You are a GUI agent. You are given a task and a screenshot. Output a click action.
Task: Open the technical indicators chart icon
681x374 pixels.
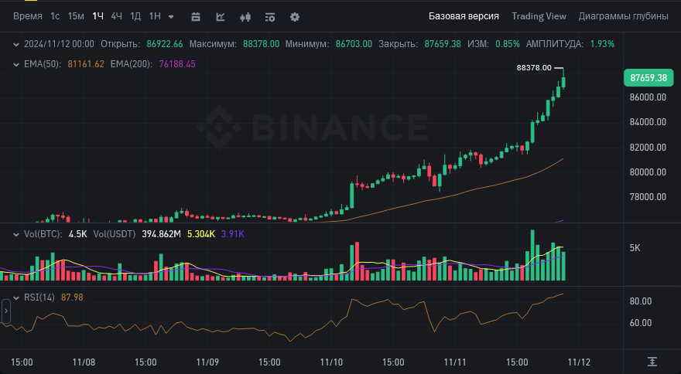click(221, 17)
